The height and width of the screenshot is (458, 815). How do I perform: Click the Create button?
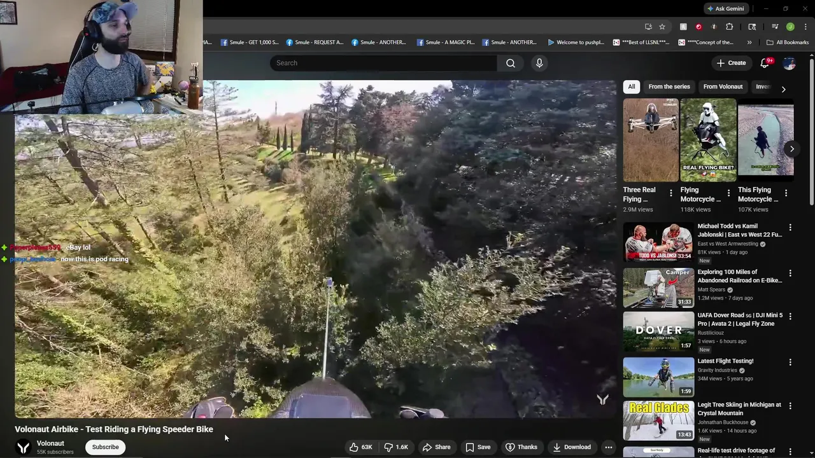click(731, 63)
